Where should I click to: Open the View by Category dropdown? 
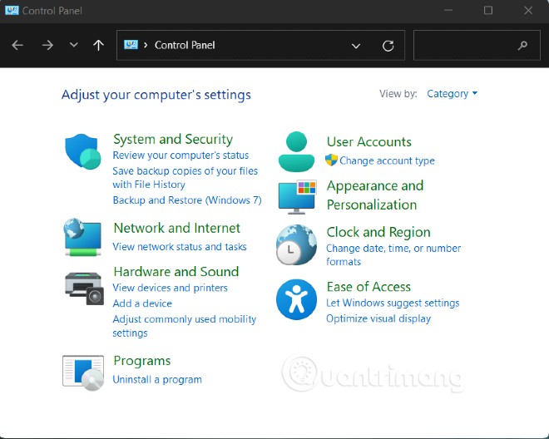pyautogui.click(x=452, y=94)
